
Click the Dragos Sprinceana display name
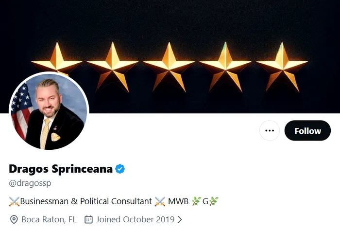tap(61, 169)
